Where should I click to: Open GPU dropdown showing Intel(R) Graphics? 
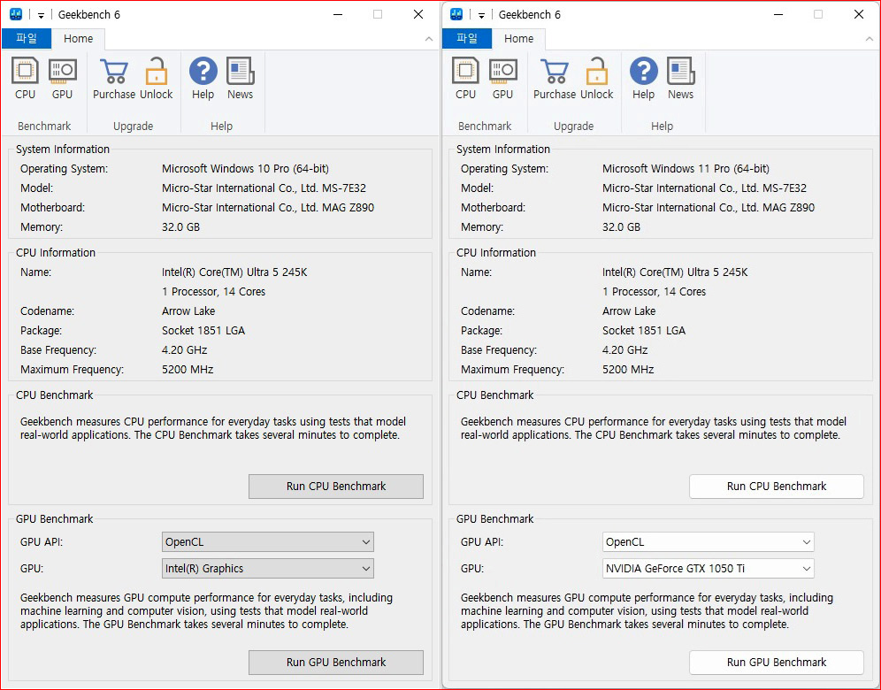pyautogui.click(x=267, y=568)
